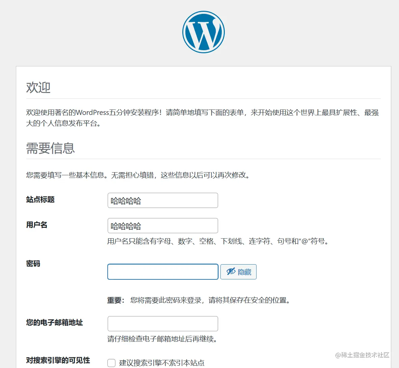Click the 重要 password notice text
Image resolution: width=399 pixels, height=368 pixels.
pos(199,300)
